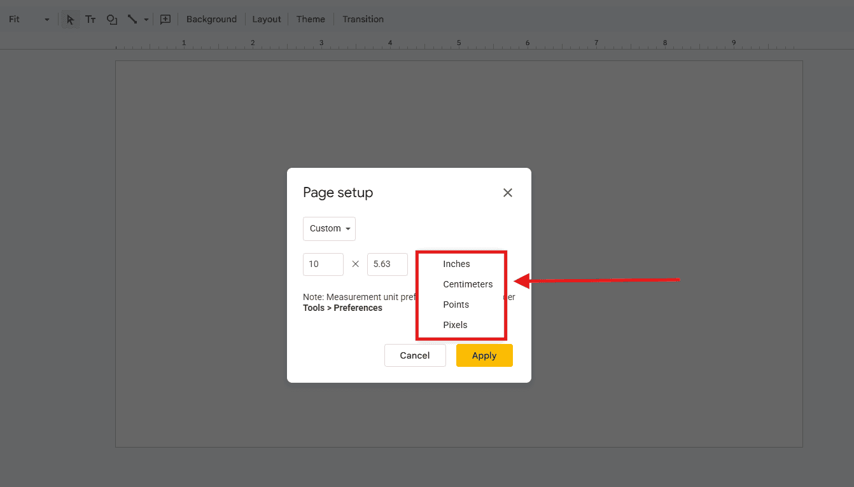Close the Page setup dialog
The height and width of the screenshot is (487, 854).
(507, 192)
